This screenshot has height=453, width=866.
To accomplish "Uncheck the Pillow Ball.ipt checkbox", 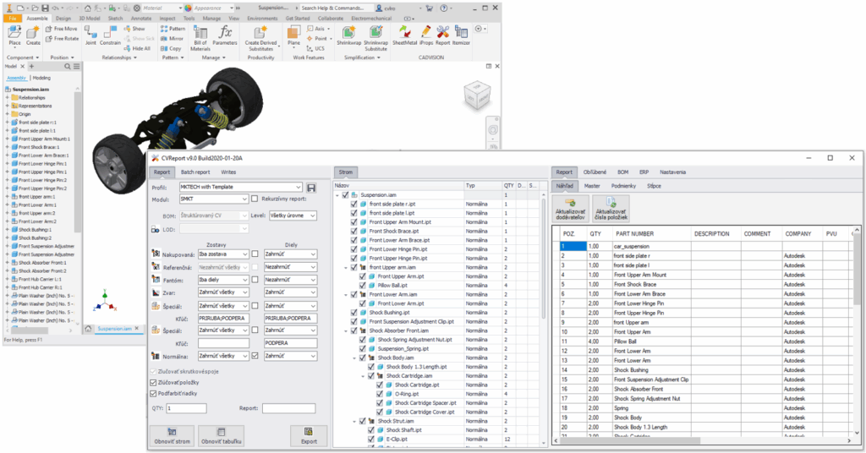I will coord(362,286).
